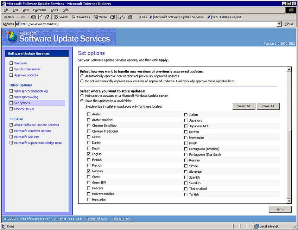Open the Accessibility footer link
The image size is (298, 230).
(121, 219)
